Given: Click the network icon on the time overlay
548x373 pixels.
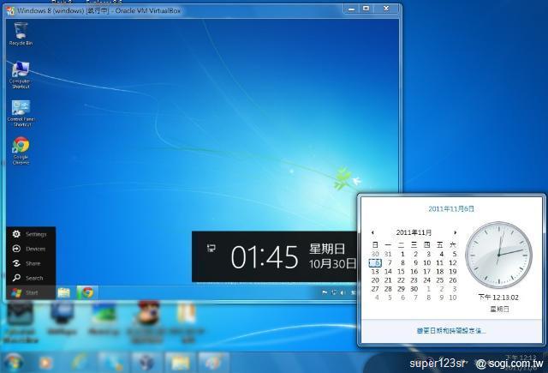Looking at the screenshot, I should [x=211, y=249].
